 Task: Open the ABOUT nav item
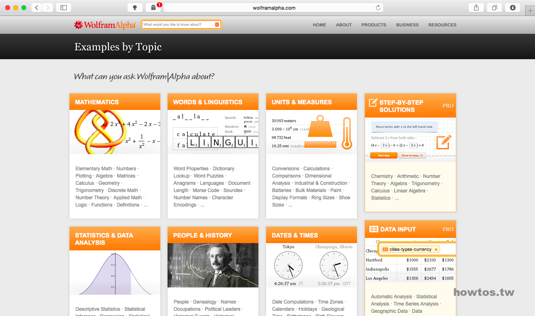pos(344,25)
